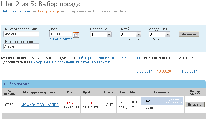This screenshot has width=207, height=120.
Task: Click the Изменить button
Action: pos(189,34)
